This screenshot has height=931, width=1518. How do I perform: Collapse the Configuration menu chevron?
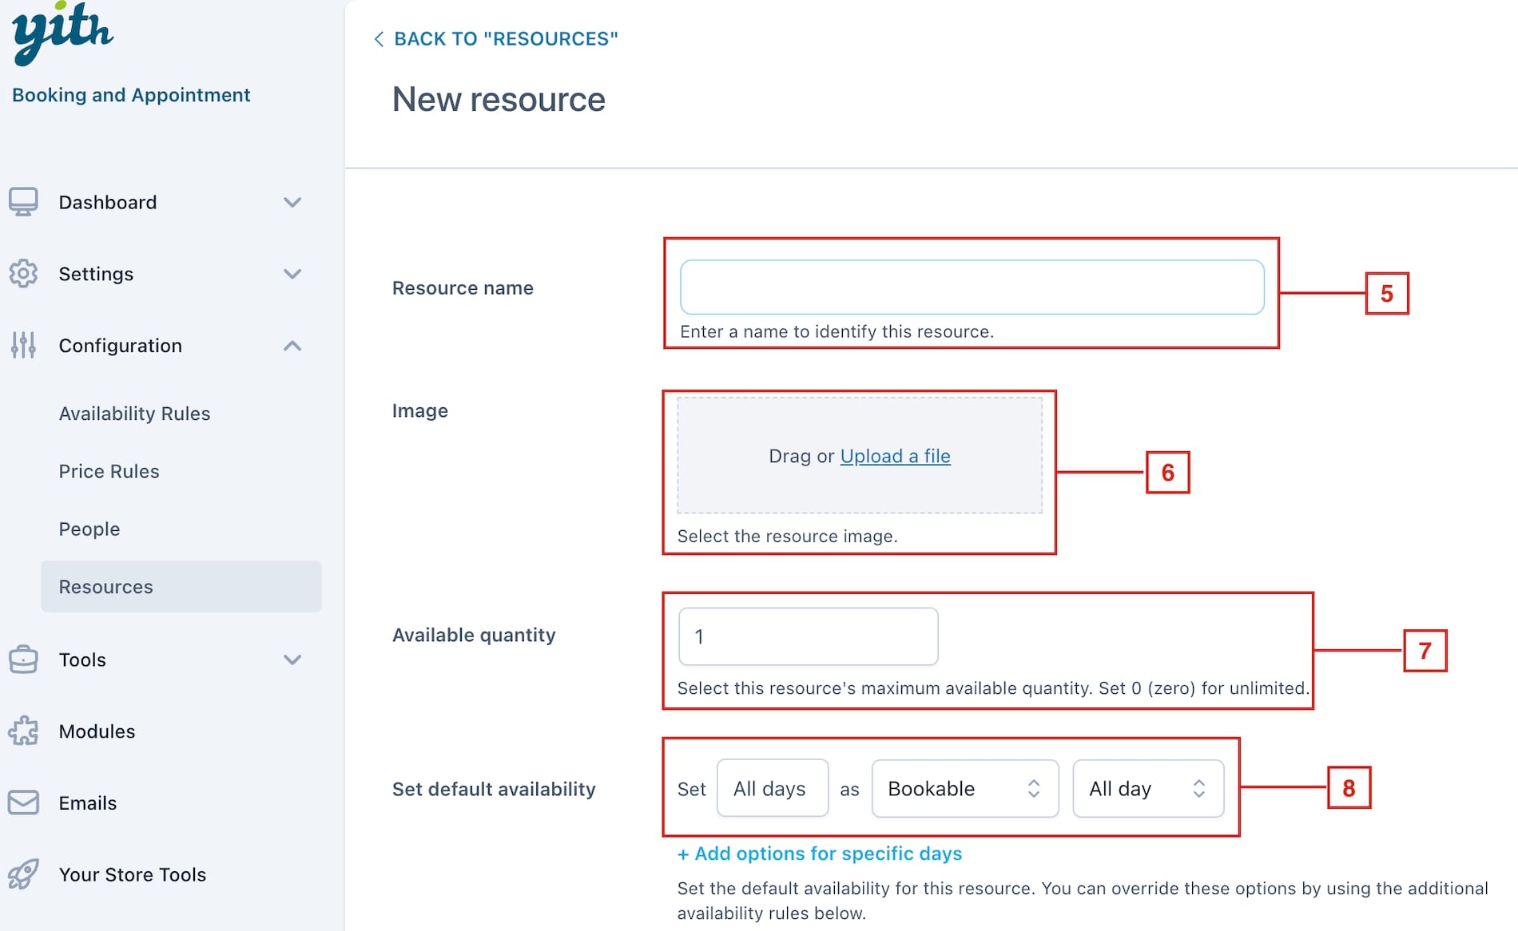click(x=292, y=346)
